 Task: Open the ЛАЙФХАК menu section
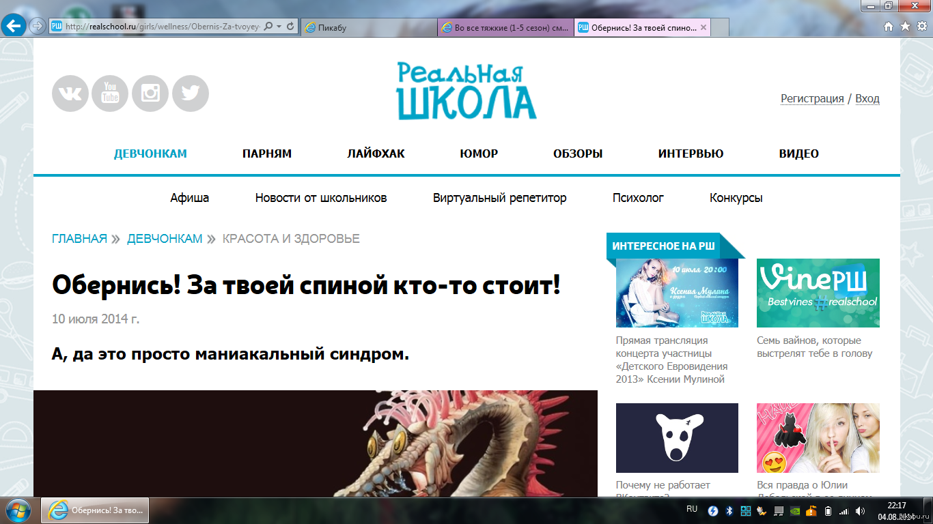[376, 154]
